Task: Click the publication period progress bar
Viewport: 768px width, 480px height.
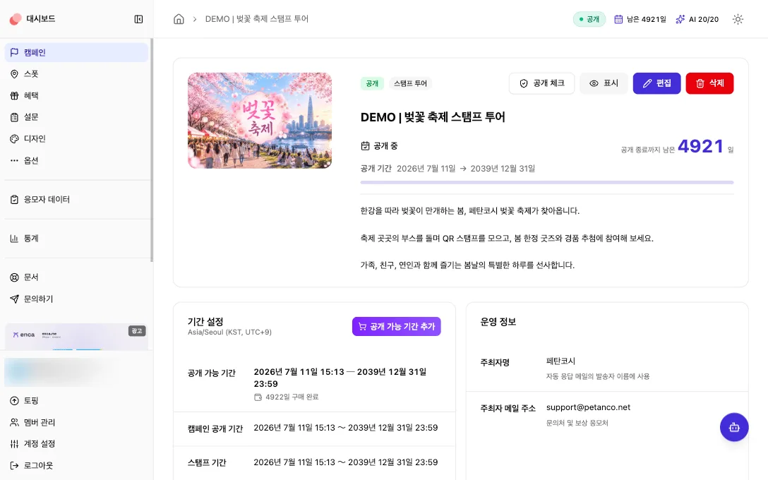Action: (546, 182)
